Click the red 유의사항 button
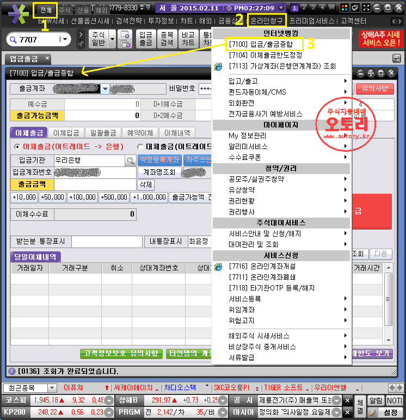 [x=374, y=89]
